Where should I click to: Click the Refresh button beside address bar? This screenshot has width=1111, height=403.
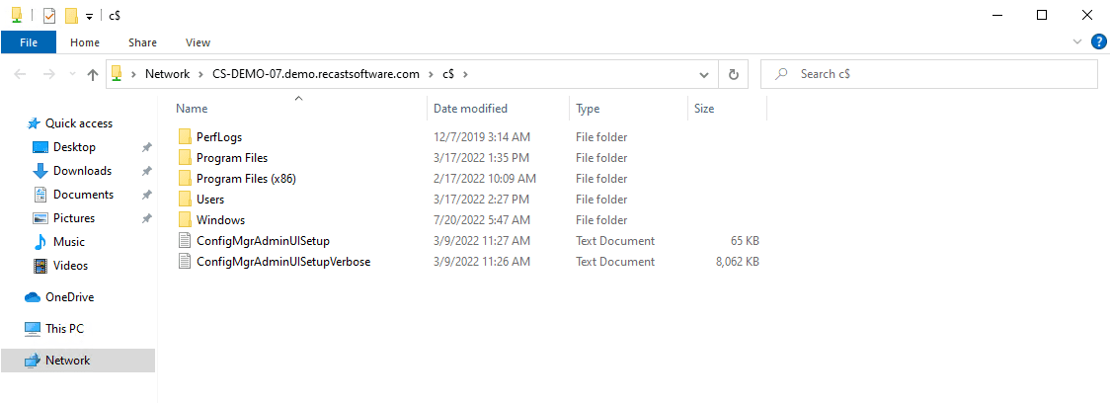click(x=734, y=74)
